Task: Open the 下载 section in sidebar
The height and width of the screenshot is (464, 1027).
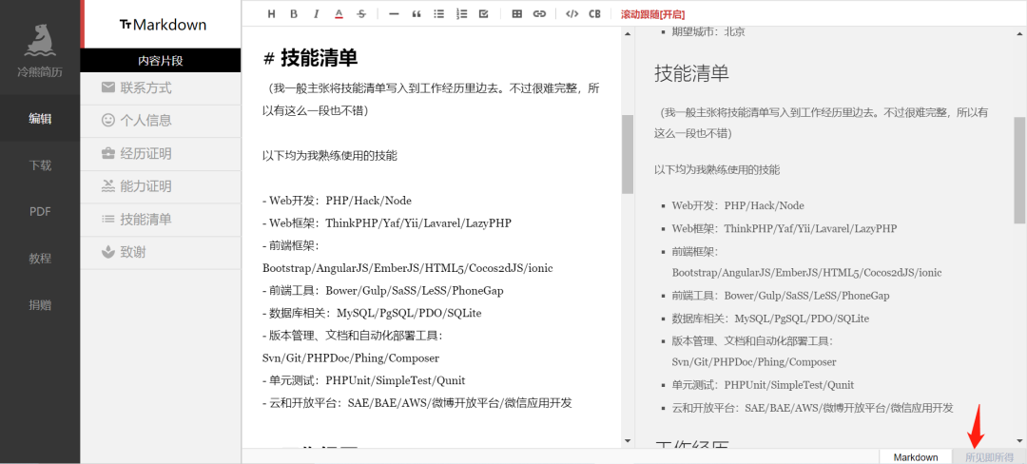Action: pos(40,164)
